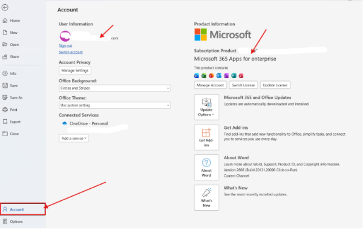This screenshot has width=363, height=230.
Task: Select Open in the sidebar
Action: (11, 45)
